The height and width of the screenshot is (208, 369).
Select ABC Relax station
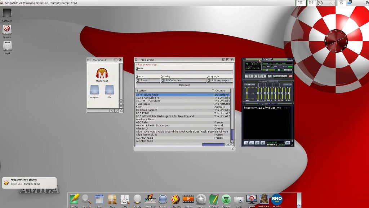pos(183,122)
